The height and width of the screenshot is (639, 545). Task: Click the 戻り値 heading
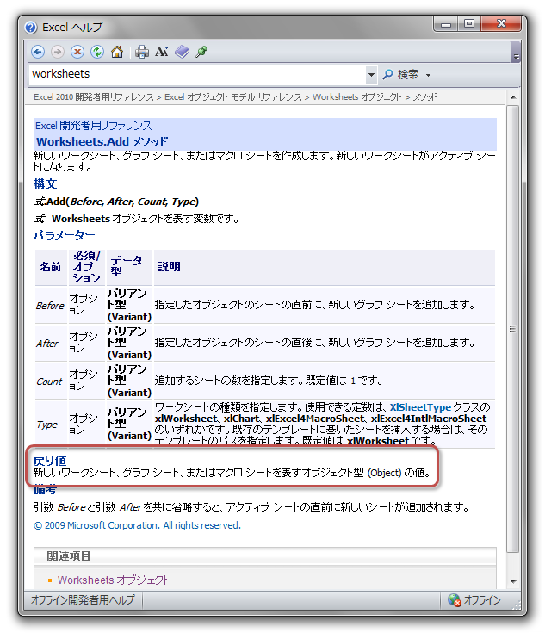[50, 461]
